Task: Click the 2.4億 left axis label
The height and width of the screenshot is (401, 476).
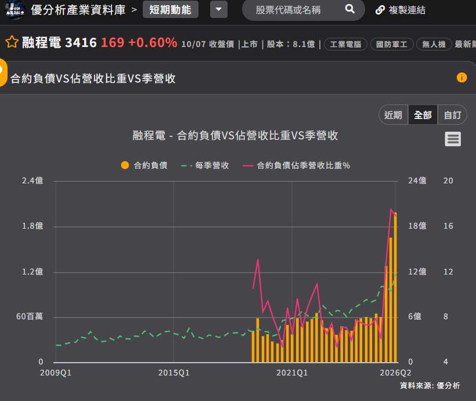Action: (x=33, y=181)
